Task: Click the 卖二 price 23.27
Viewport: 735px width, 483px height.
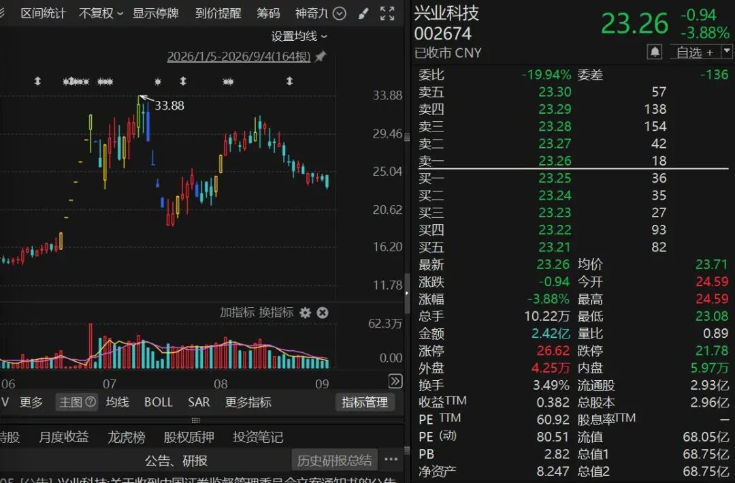Action: point(555,144)
